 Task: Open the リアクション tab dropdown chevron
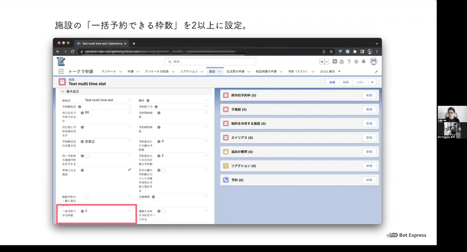202,72
